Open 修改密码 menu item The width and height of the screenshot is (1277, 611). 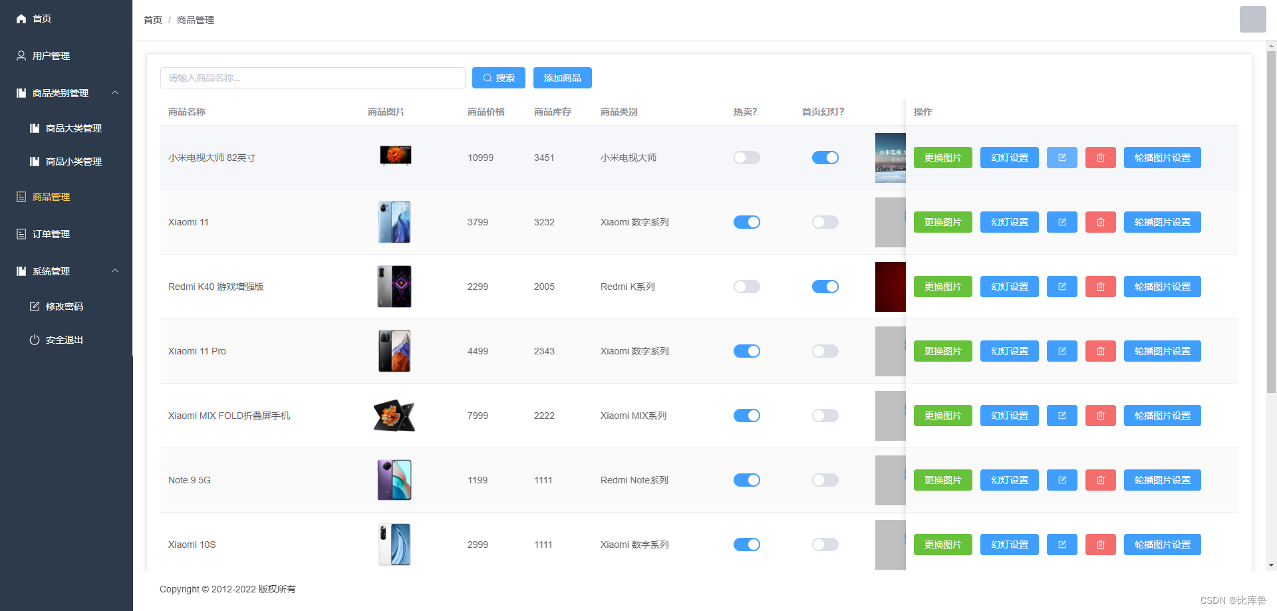pos(67,306)
